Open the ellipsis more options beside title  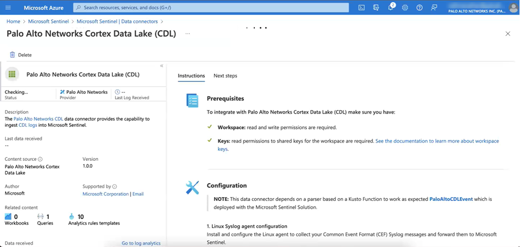click(188, 34)
